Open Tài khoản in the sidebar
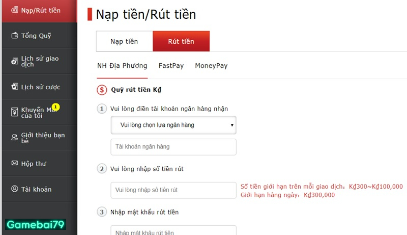407x235 pixels. tap(40, 189)
